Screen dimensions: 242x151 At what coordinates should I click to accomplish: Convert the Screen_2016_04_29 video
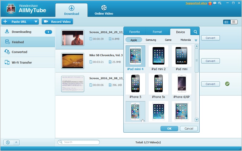[x=210, y=38]
